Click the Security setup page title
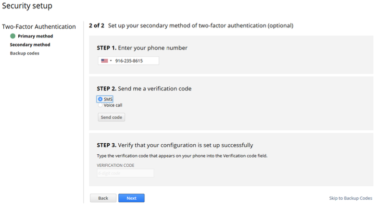 coord(27,6)
